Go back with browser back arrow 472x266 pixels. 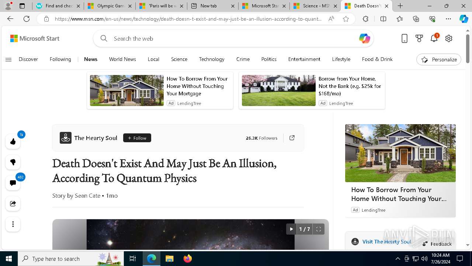[10, 19]
